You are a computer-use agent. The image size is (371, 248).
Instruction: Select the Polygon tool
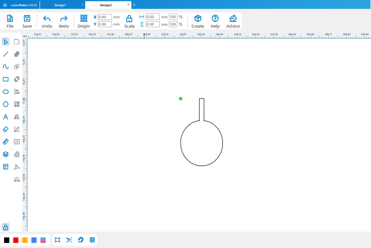tap(6, 104)
